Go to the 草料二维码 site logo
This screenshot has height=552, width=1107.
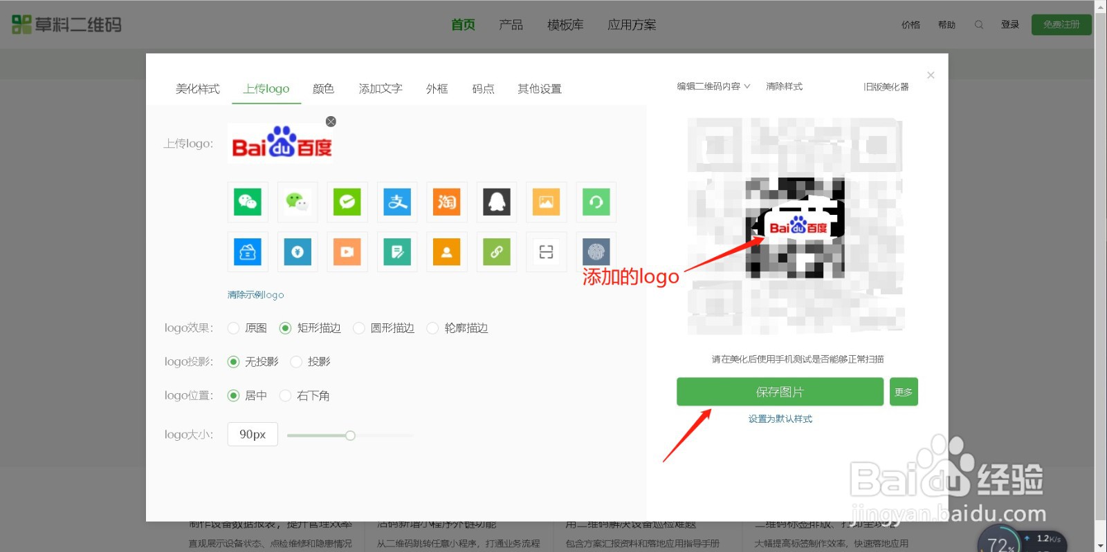coord(67,25)
